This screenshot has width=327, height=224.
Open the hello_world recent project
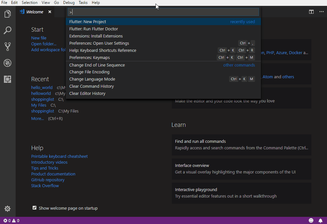[x=42, y=87]
